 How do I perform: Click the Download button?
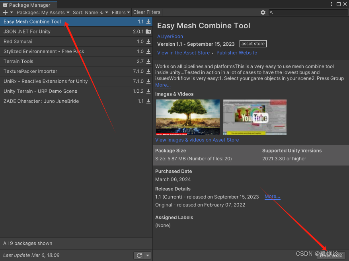coord(331,255)
